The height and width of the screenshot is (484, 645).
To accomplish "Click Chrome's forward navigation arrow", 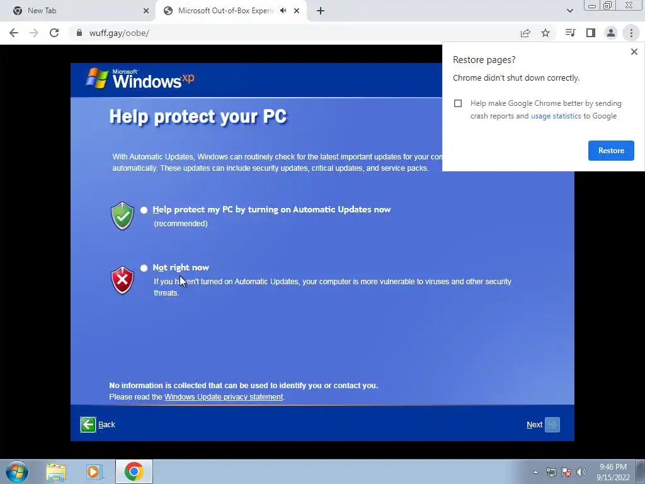I will click(34, 33).
